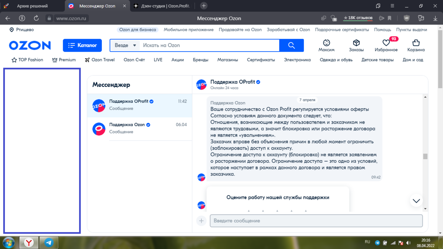Open the browser downloads arrow
Image resolution: width=443 pixels, height=249 pixels.
pos(435,18)
